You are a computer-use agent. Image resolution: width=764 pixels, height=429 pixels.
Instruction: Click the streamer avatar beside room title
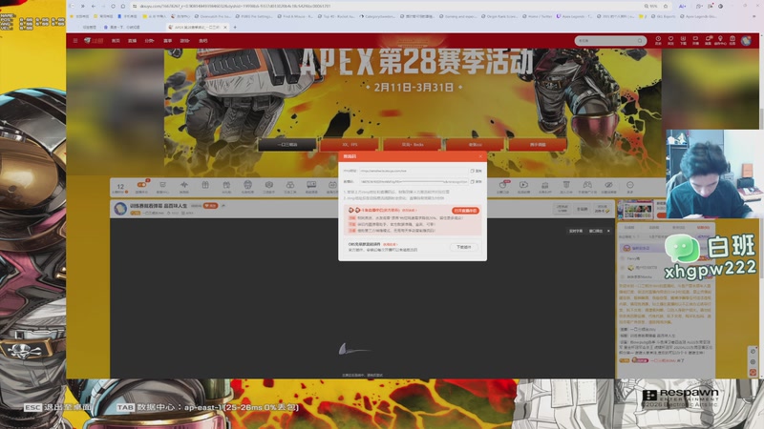(x=120, y=208)
